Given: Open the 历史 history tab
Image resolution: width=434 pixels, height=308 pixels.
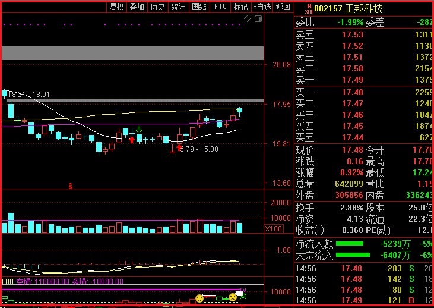Looking at the screenshot, I should 157,7.
